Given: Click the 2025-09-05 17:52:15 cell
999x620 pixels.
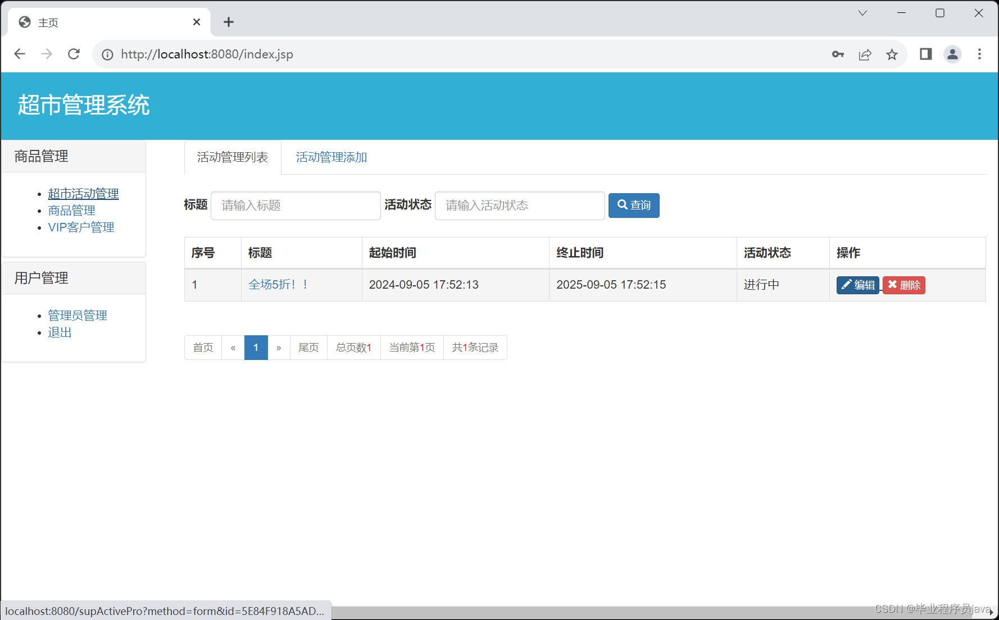Looking at the screenshot, I should tap(643, 285).
